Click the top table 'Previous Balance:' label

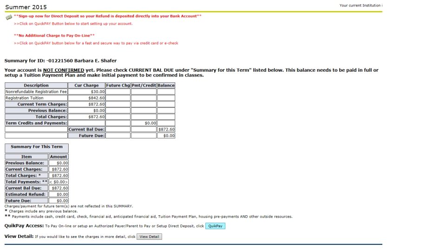(x=36, y=110)
